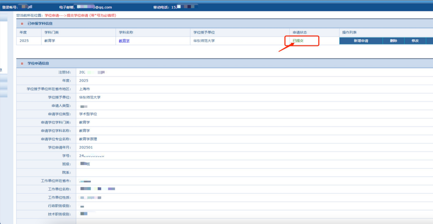433x224 pixels.
Task: Open the underlined 教育学 subject link
Action: [124, 41]
